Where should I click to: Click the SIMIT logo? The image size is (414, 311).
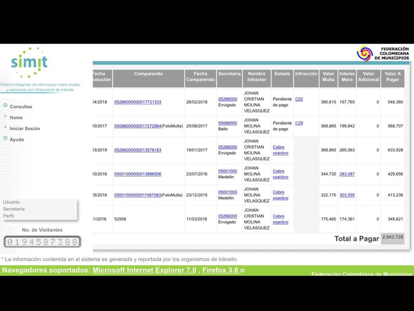tap(29, 62)
